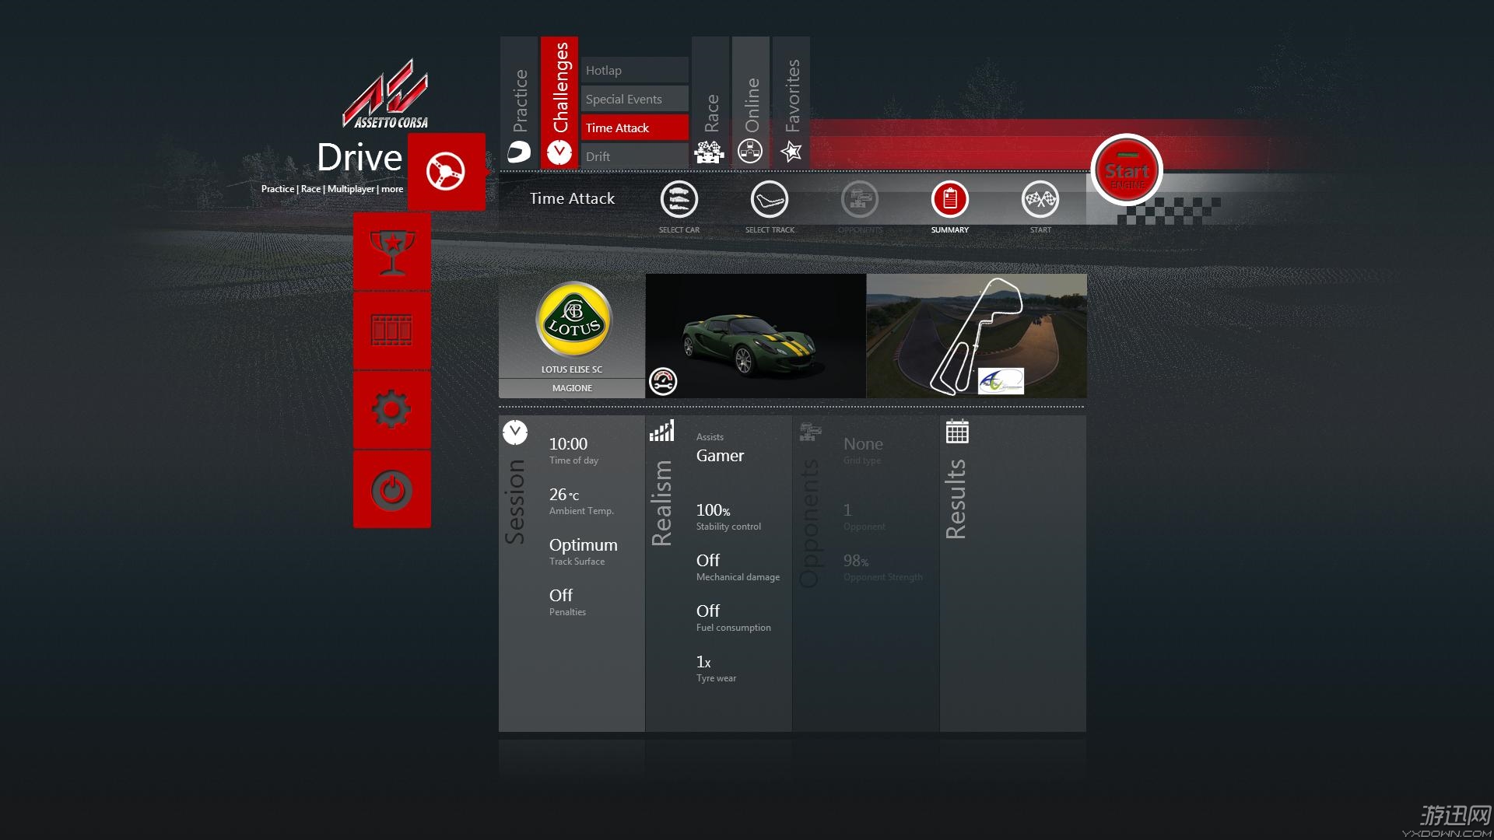1494x840 pixels.
Task: Click the checkered flag Start step icon
Action: pos(1040,200)
